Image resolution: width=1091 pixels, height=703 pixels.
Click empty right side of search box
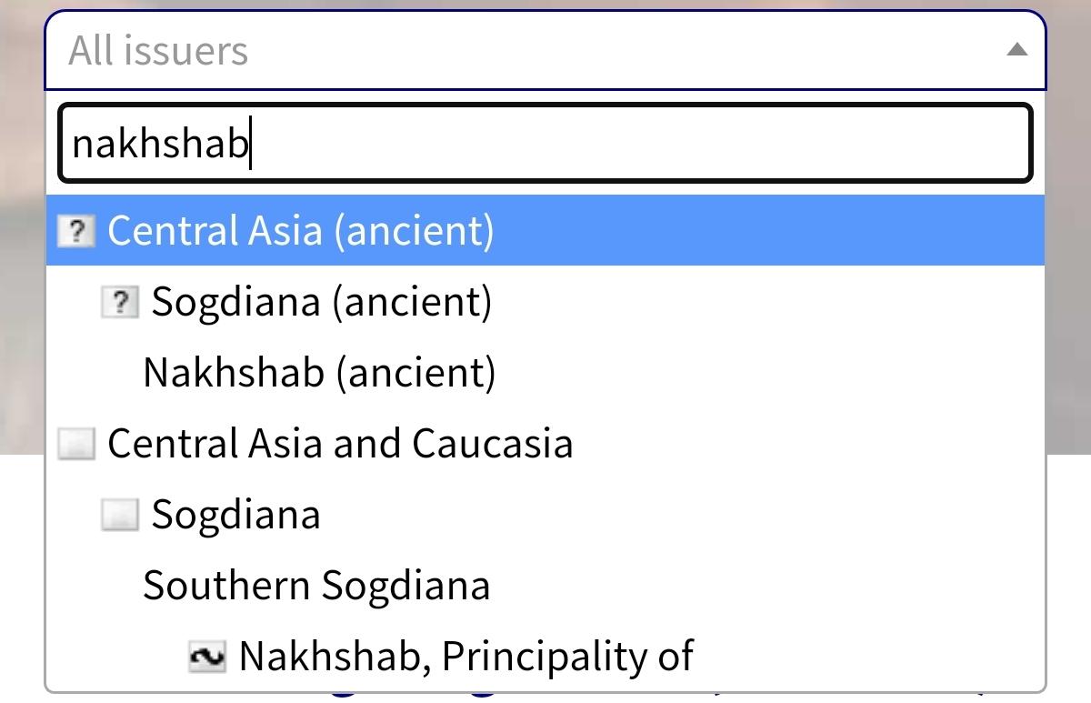[x=818, y=143]
